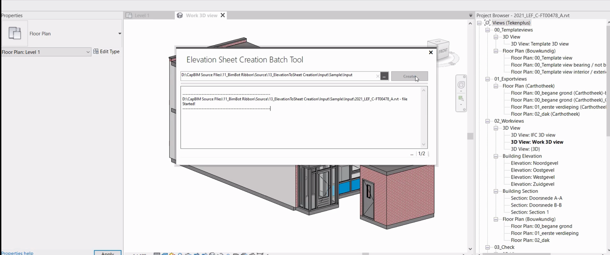Select the Work 3D view tab
610x255 pixels.
click(201, 15)
